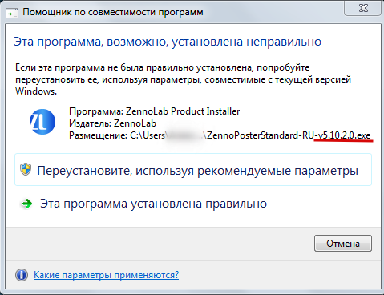
Task: Choose "Переустановите, используя рекомендуемые параметры"
Action: pos(193,170)
